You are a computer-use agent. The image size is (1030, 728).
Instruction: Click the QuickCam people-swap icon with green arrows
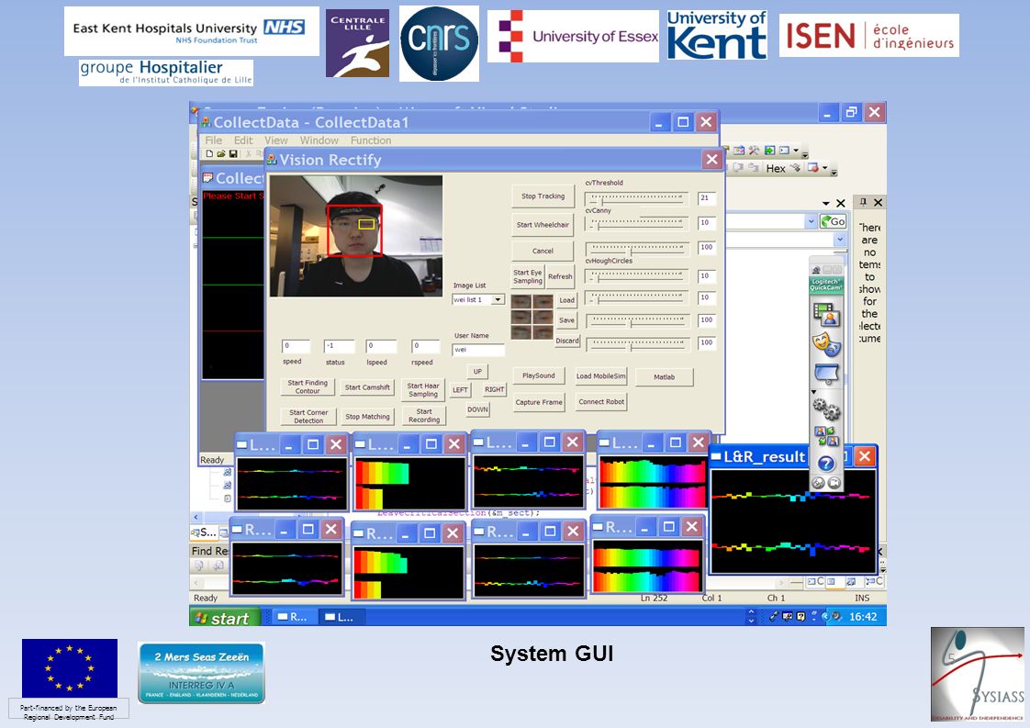(825, 436)
